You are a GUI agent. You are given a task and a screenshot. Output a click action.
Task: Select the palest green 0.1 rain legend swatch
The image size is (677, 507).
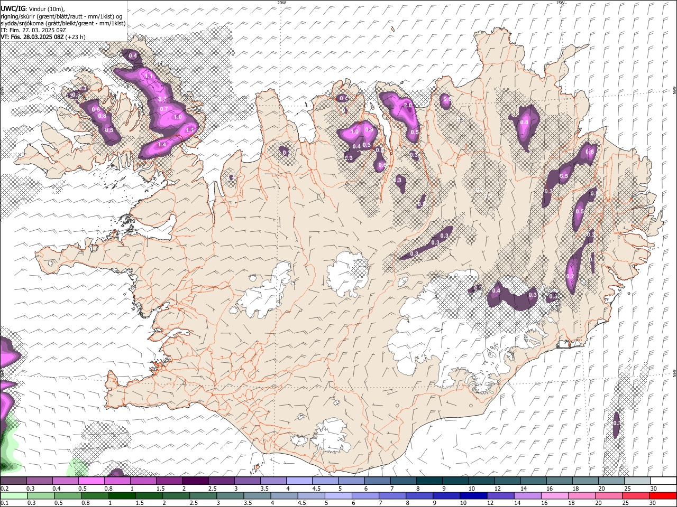coord(14,495)
